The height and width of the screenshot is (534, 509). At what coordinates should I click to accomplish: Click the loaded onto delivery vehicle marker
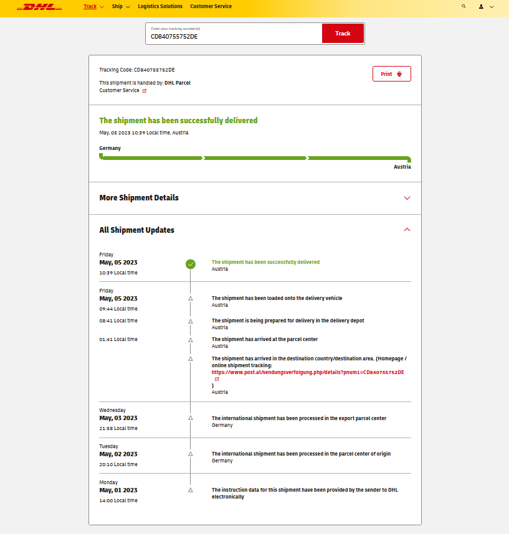click(191, 299)
